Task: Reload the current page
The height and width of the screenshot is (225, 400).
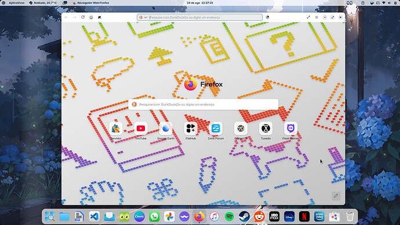Action: (x=83, y=17)
